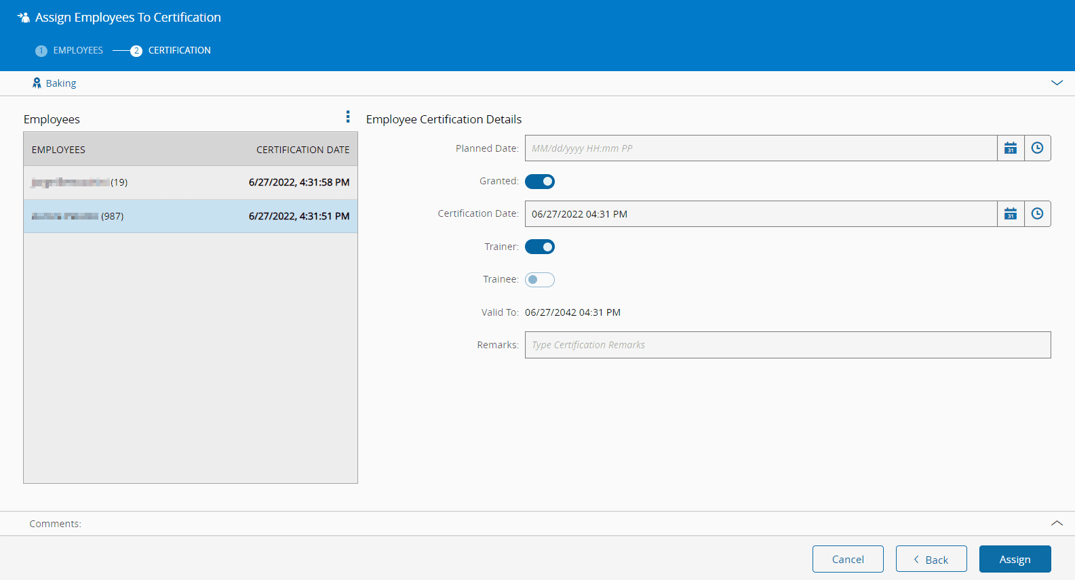The image size is (1075, 580).
Task: Disable the Trainer switch
Action: (x=540, y=247)
